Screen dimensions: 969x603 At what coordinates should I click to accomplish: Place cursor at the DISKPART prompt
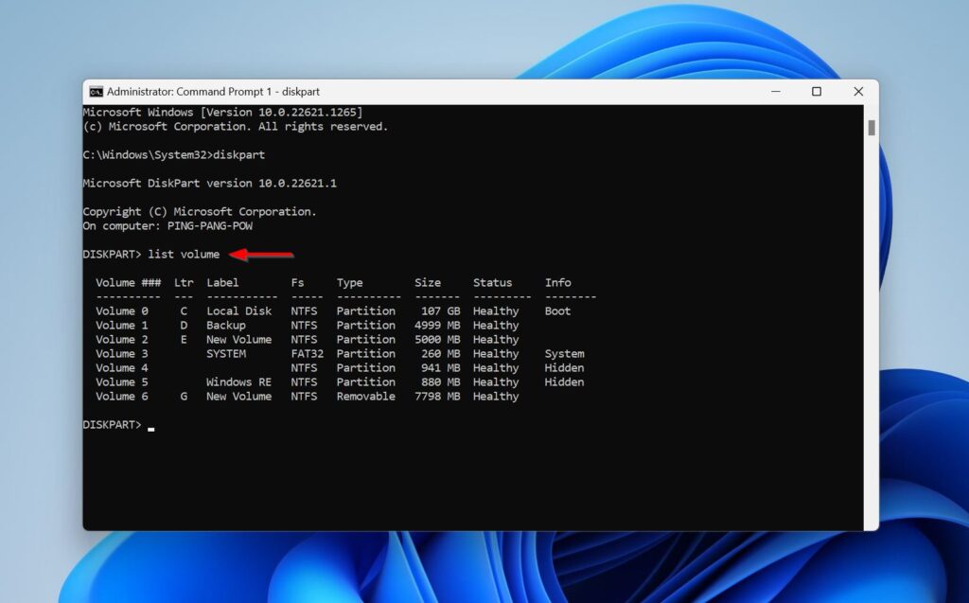[x=115, y=424]
